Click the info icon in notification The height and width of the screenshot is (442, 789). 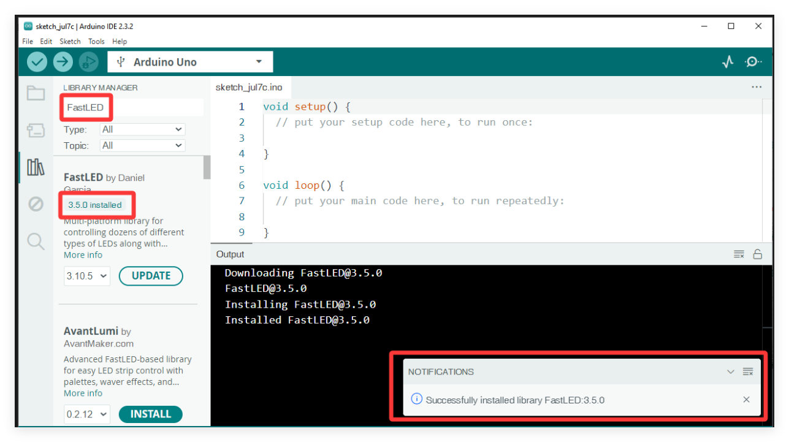pyautogui.click(x=416, y=399)
